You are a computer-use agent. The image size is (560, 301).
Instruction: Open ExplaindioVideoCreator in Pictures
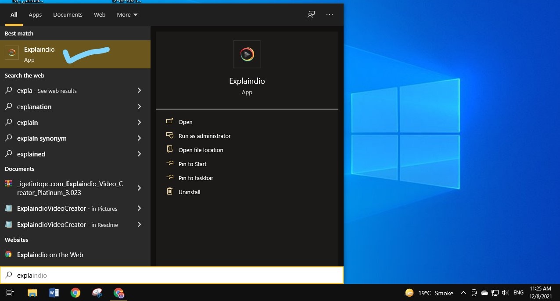[x=75, y=209]
